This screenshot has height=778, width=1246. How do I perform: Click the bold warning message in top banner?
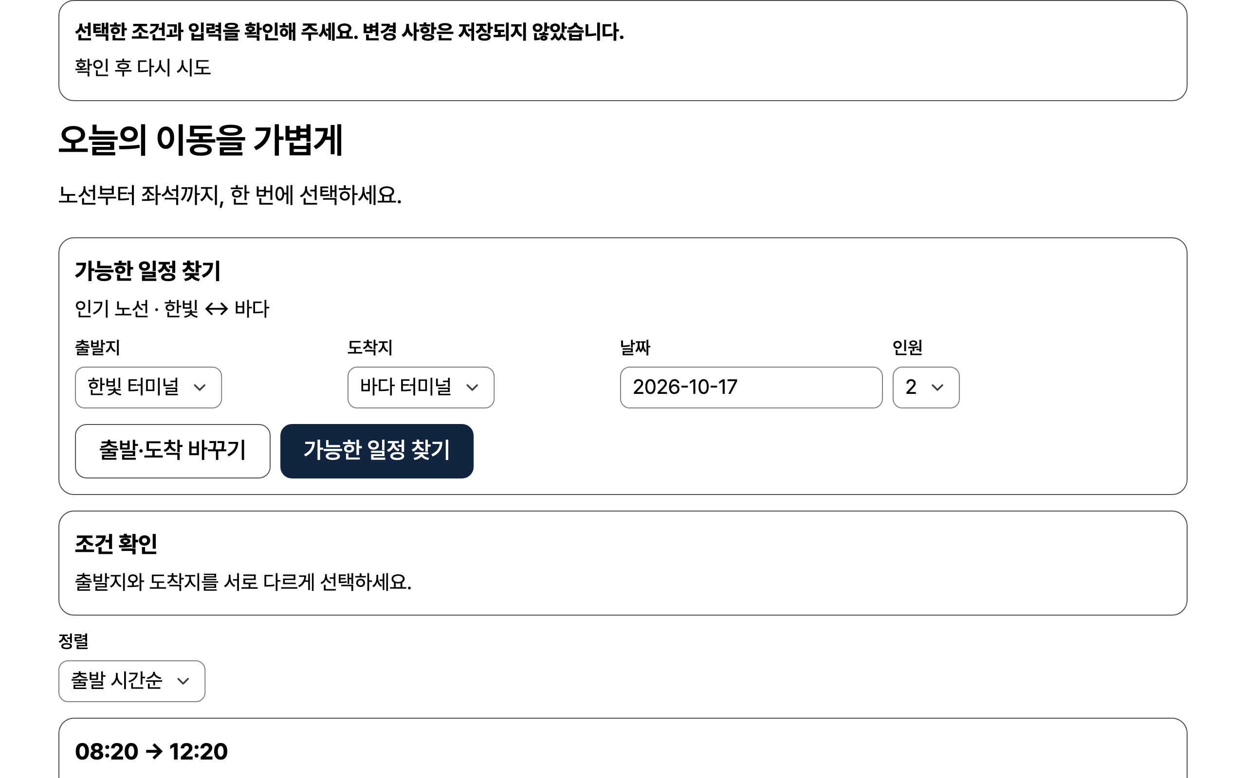click(349, 32)
